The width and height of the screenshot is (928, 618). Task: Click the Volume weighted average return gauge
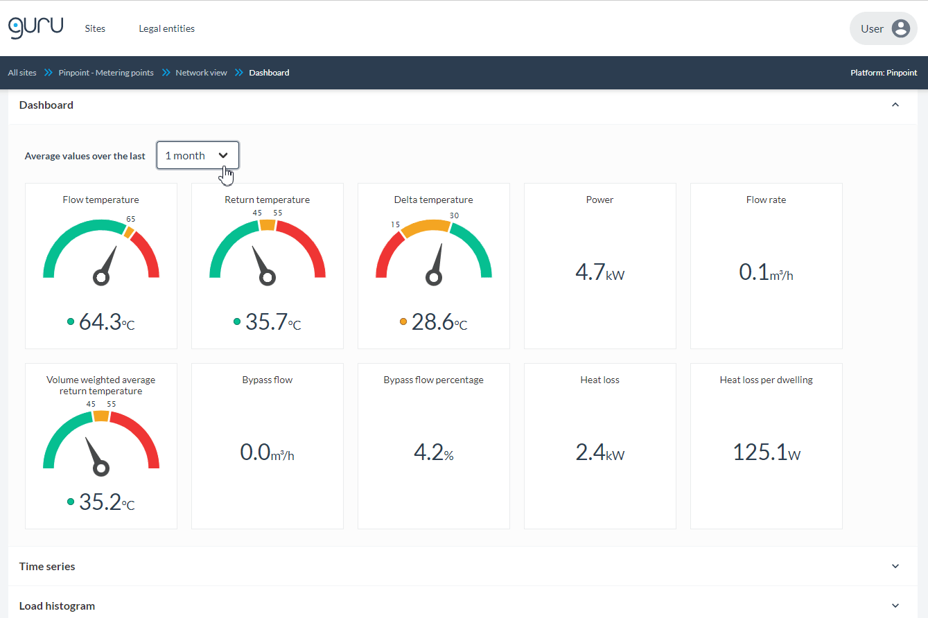click(101, 442)
